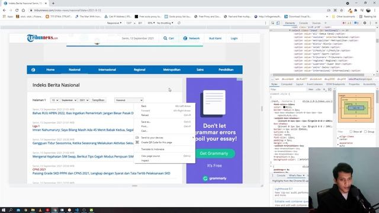Open device toolbar more options
The image size is (379, 213).
266,23
